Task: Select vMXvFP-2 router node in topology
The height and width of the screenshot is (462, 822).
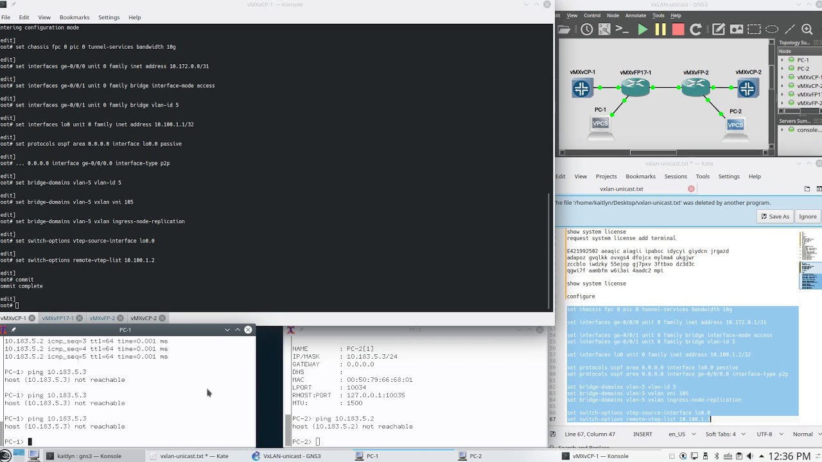Action: tap(695, 87)
